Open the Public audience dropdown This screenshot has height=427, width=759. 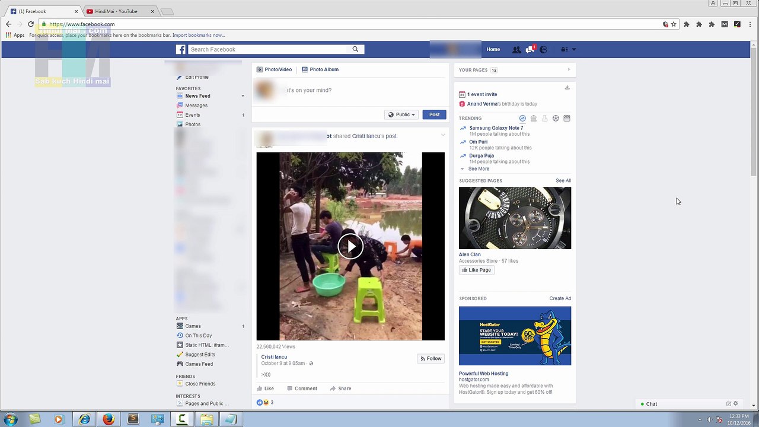[401, 114]
